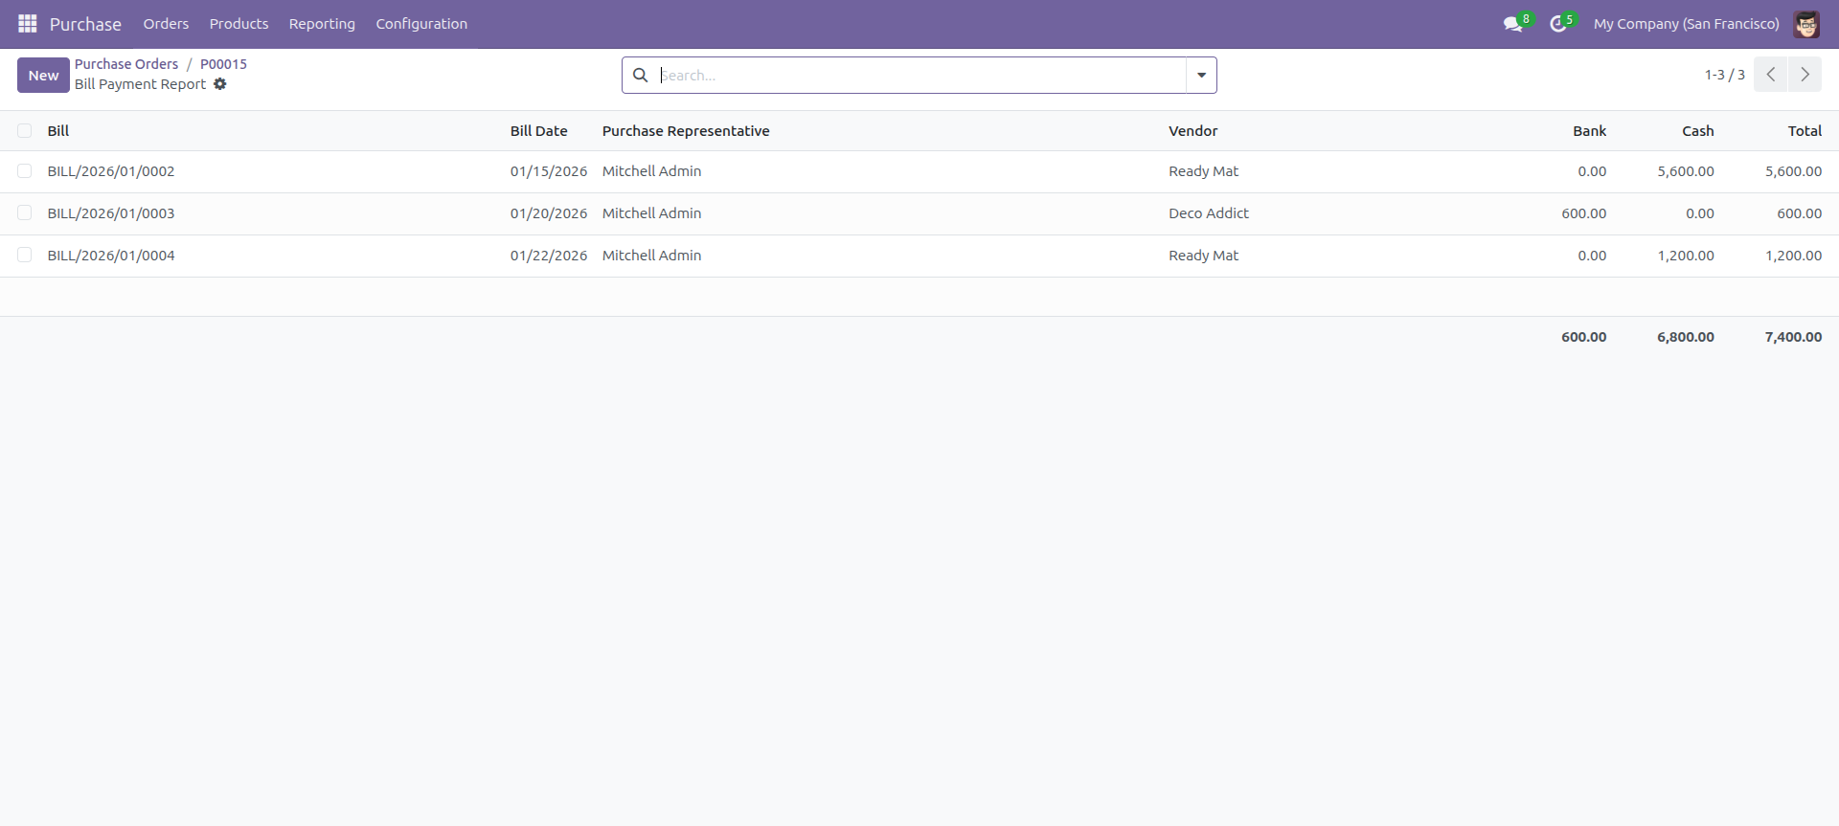Click the 1,200.00 cash amount cell
This screenshot has height=826, width=1839.
[x=1686, y=256]
